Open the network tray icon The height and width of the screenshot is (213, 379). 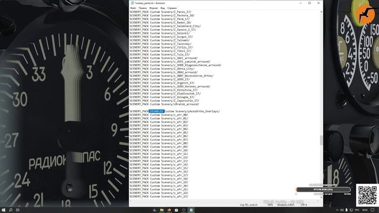click(351, 210)
